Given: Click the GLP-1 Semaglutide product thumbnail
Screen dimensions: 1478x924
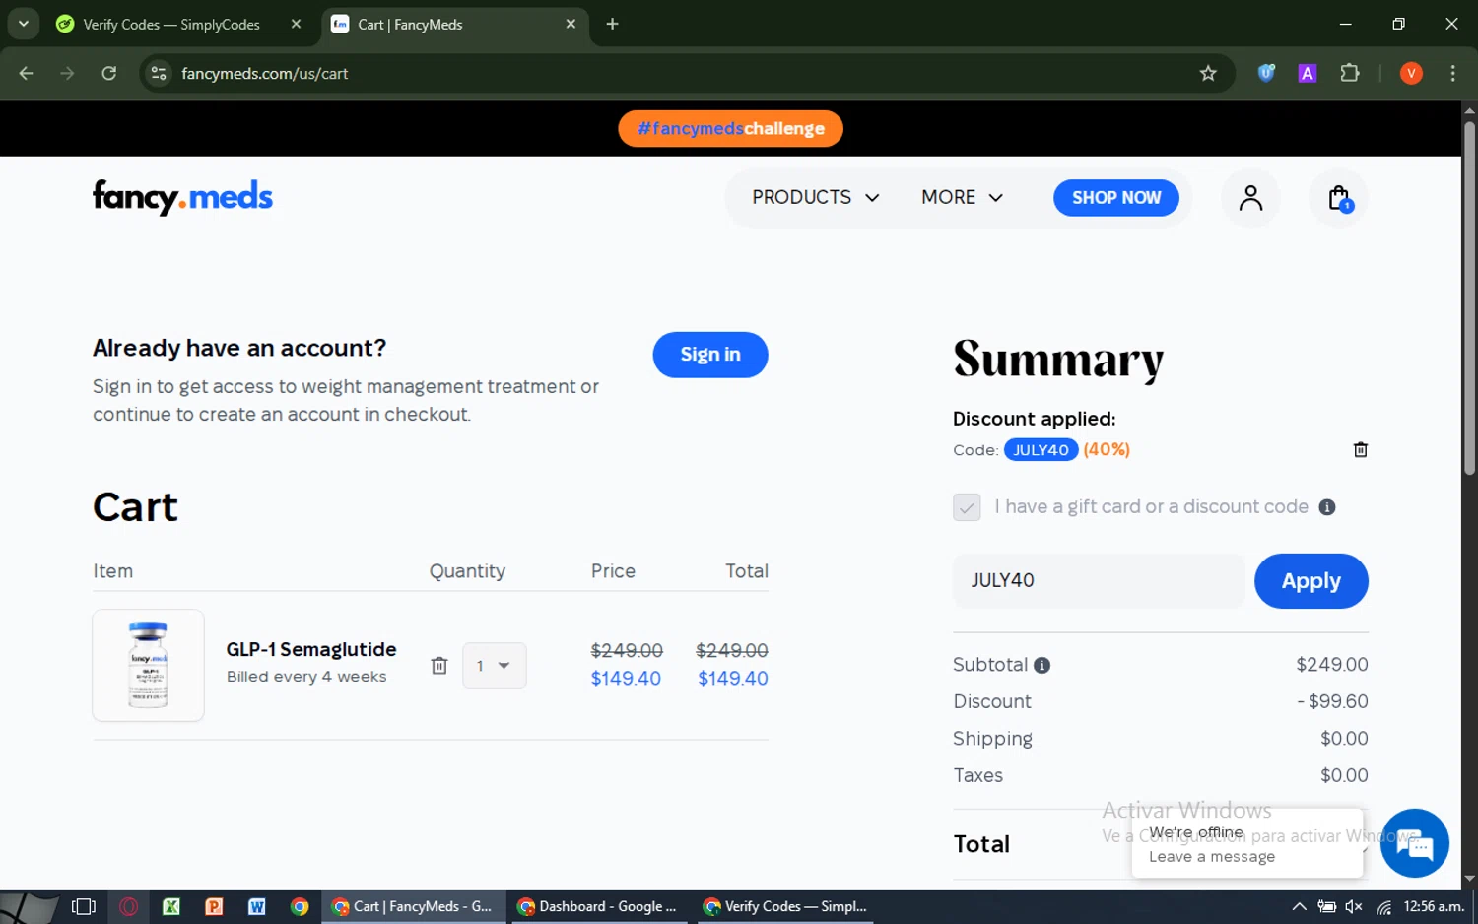Looking at the screenshot, I should coord(148,665).
